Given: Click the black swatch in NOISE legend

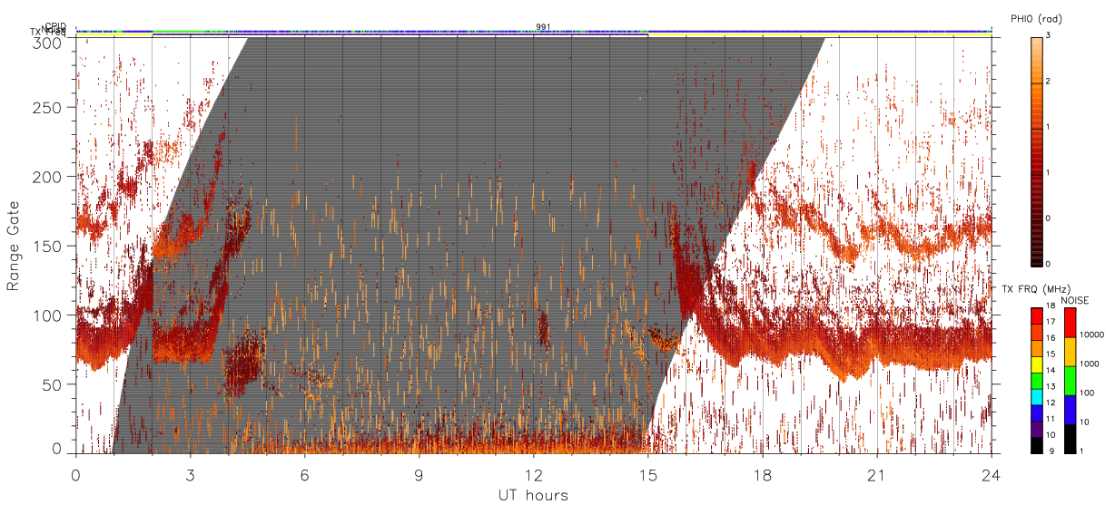Looking at the screenshot, I should point(1070,439).
